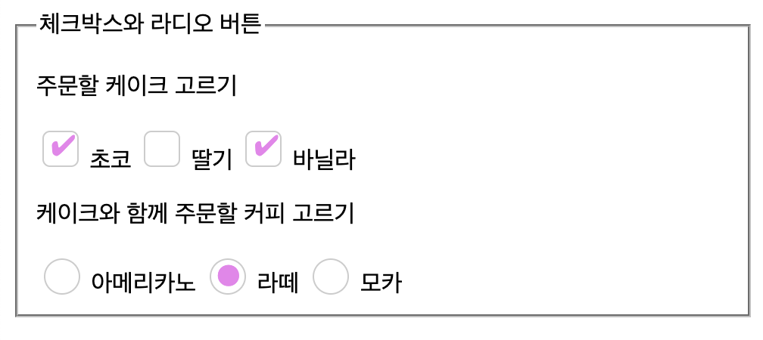The image size is (763, 340).
Task: Uncheck the 초코 checkbox
Action: pyautogui.click(x=61, y=149)
